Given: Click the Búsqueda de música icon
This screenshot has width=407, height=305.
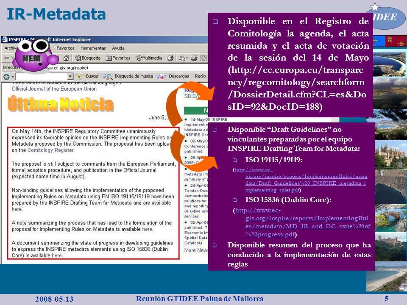Looking at the screenshot, I should point(108,77).
